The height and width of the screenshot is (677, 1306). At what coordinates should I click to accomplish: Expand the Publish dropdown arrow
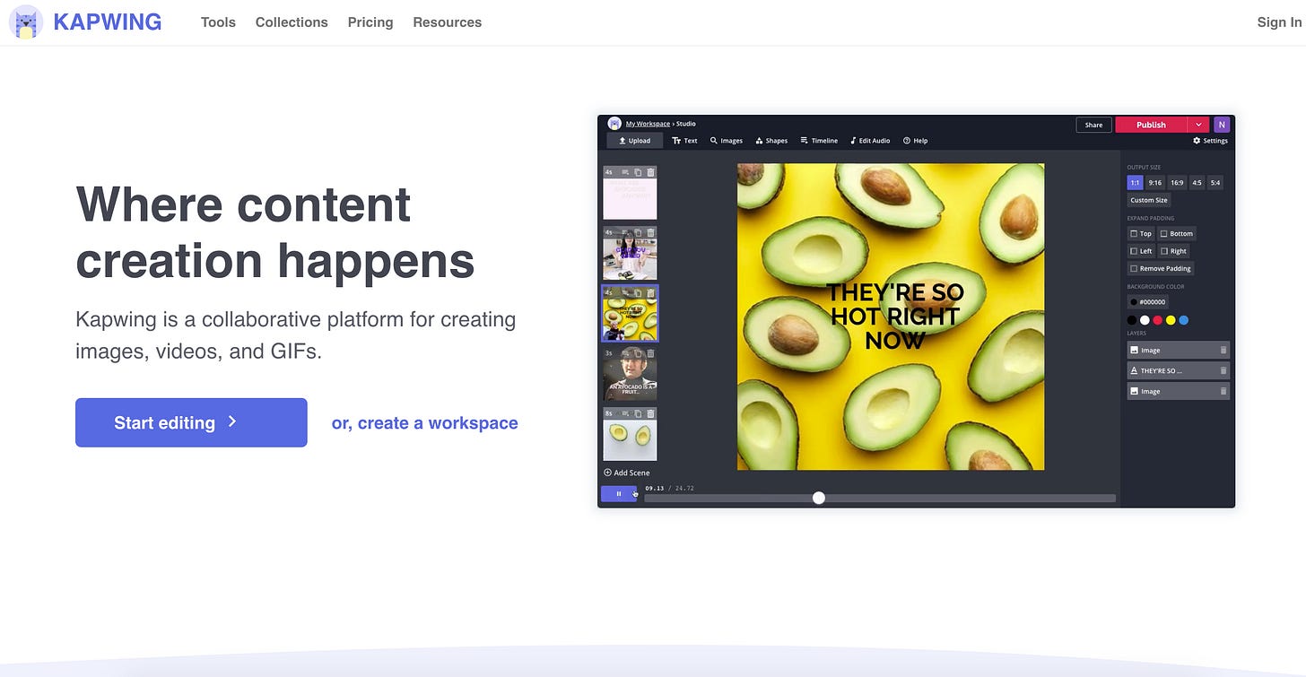1199,125
